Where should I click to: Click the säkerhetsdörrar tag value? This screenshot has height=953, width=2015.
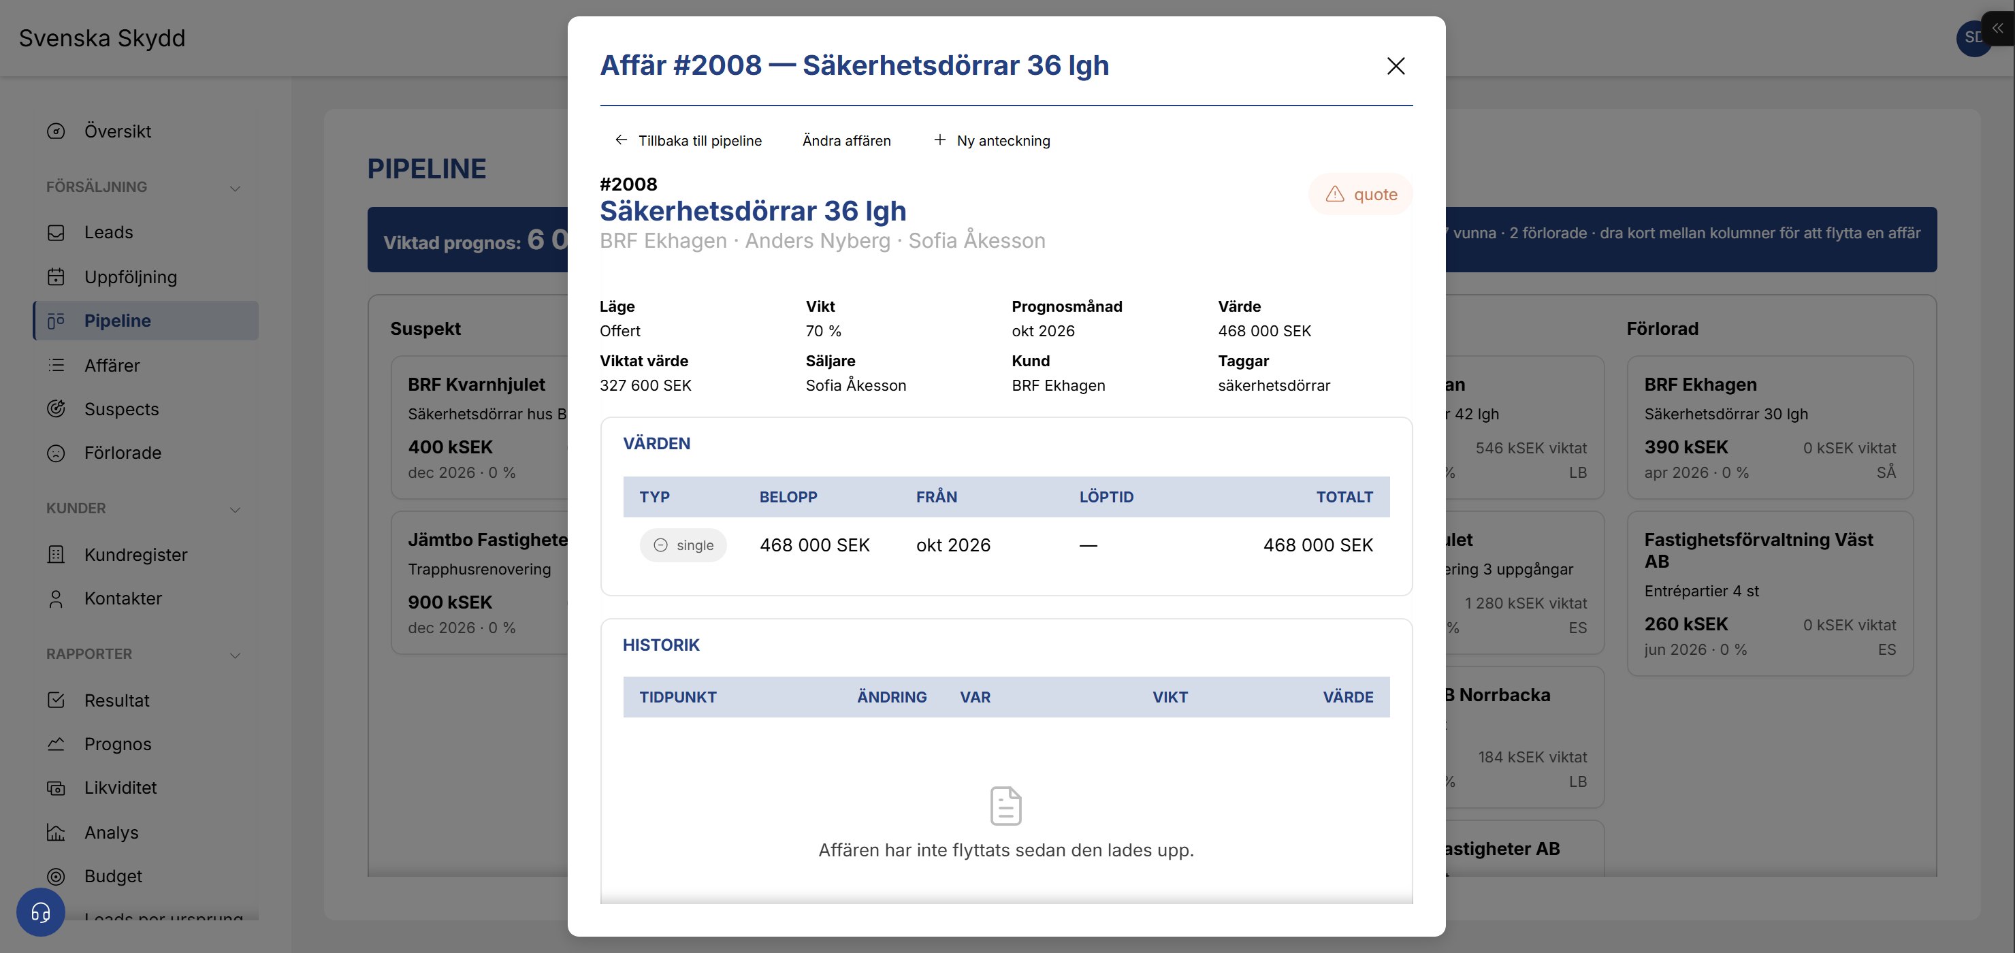pyautogui.click(x=1274, y=385)
